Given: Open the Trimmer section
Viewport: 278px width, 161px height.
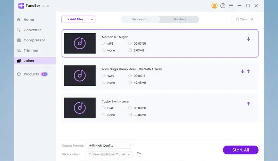Looking at the screenshot, I should pos(35,50).
